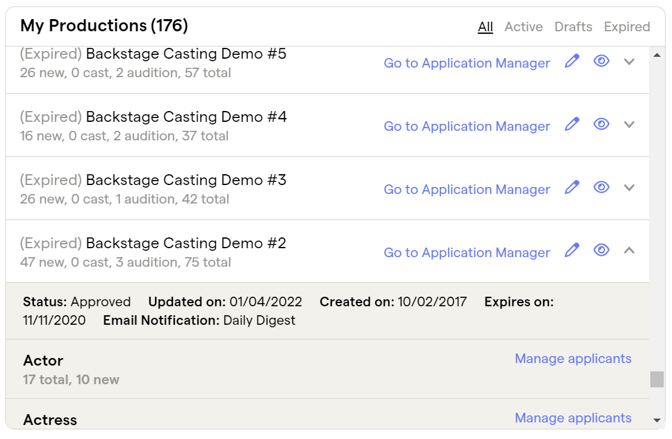
Task: Expand details for Backstage Casting Demo #3
Action: point(629,188)
